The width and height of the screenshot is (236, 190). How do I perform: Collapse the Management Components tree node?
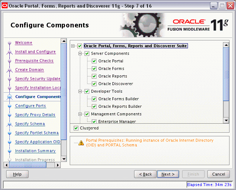tap(80, 114)
